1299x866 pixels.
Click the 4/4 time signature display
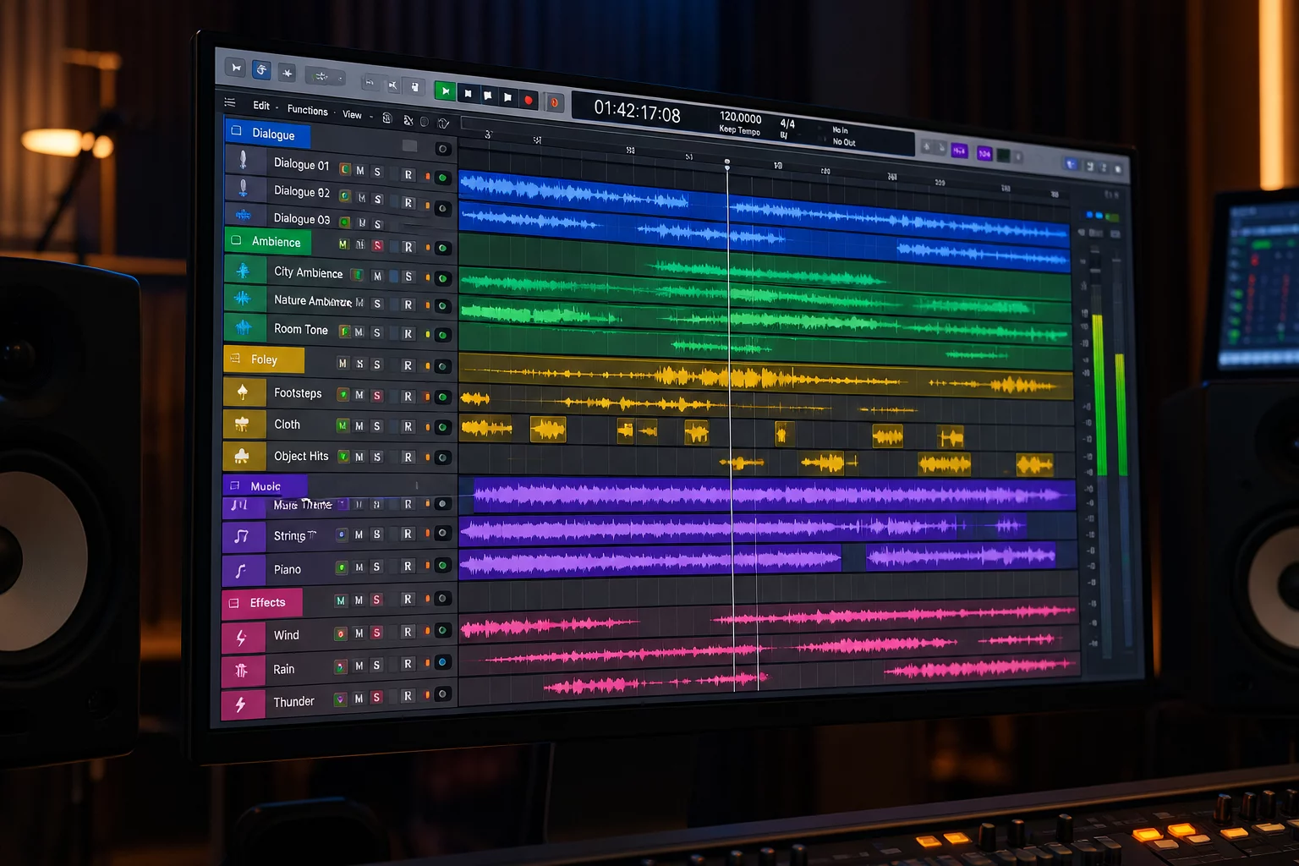point(787,123)
